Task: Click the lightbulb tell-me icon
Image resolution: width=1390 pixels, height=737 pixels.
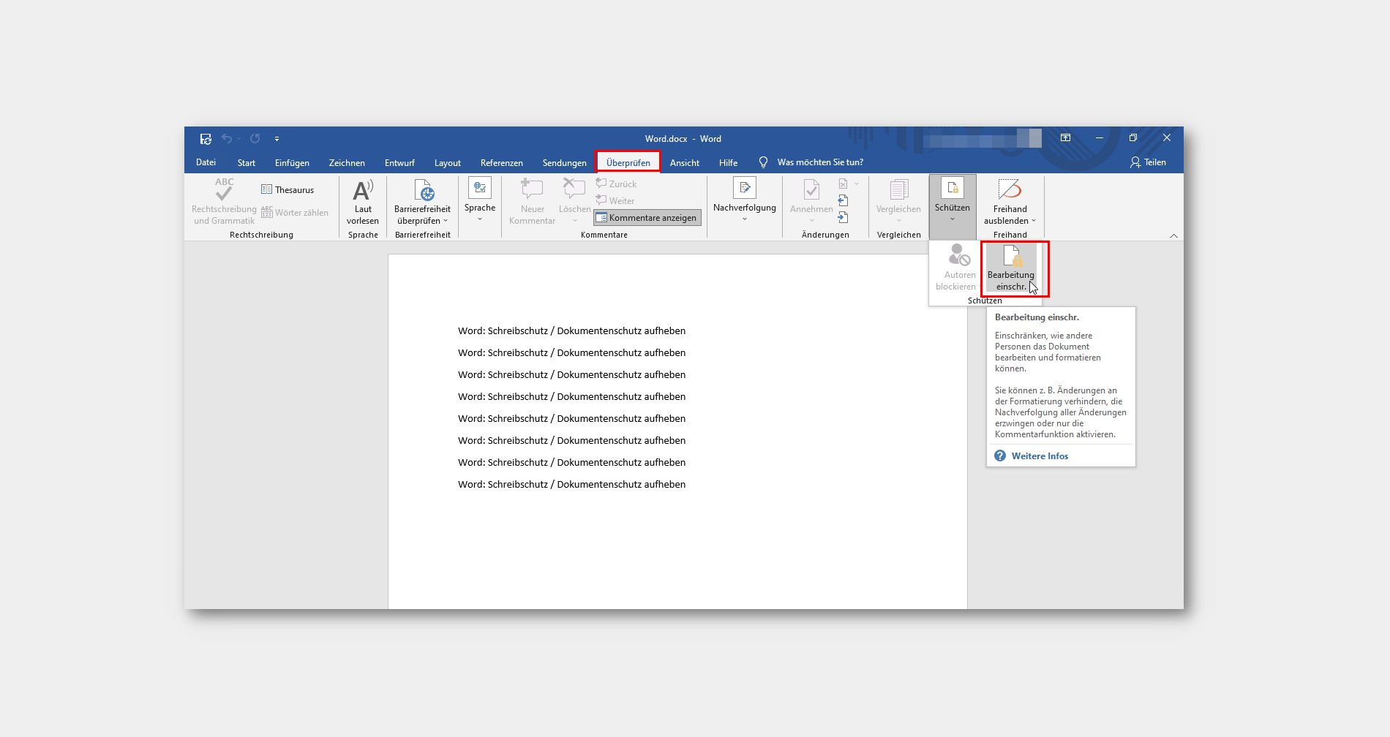Action: pos(763,162)
